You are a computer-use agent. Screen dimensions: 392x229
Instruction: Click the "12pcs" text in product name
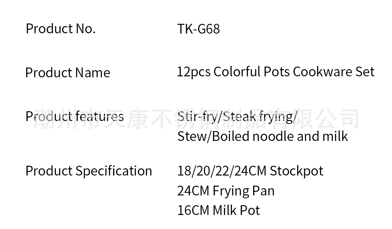click(193, 72)
